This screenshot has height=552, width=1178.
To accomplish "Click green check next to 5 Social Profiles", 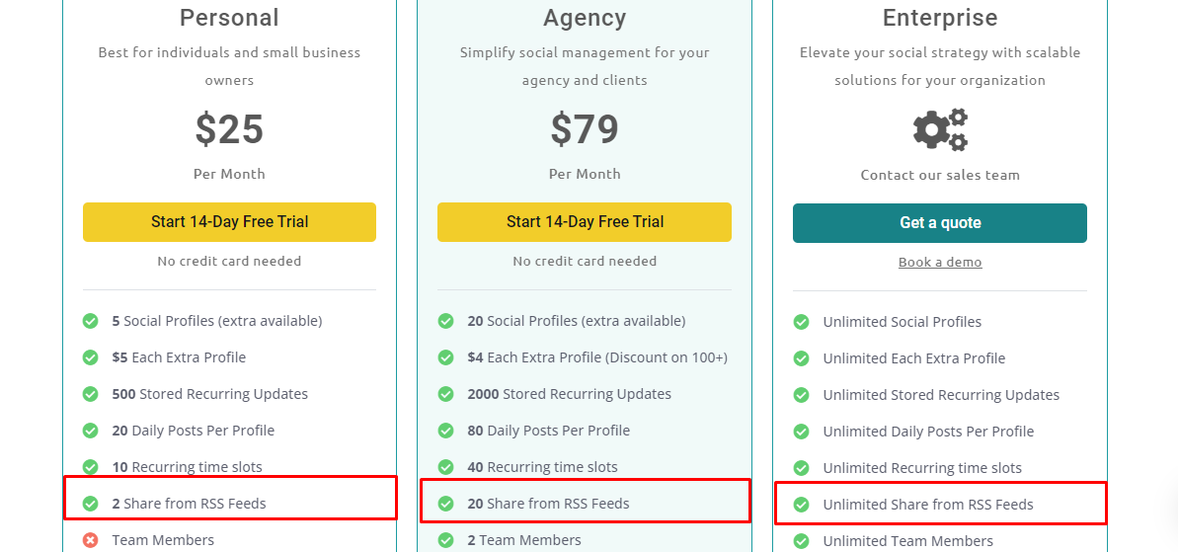I will tap(90, 322).
